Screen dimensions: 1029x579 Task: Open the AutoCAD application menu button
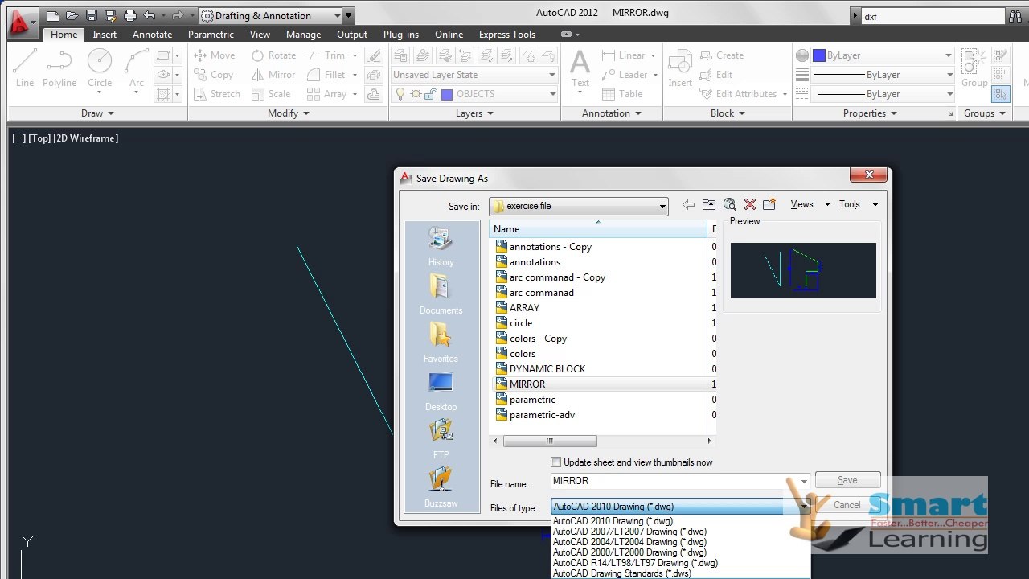(22, 23)
